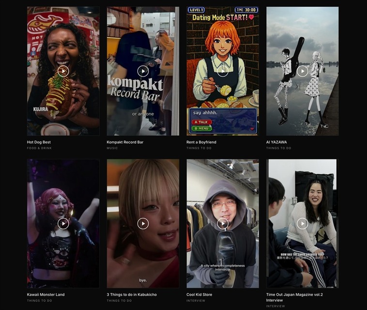Play the Cool Kid Store video
This screenshot has width=367, height=310.
point(223,224)
